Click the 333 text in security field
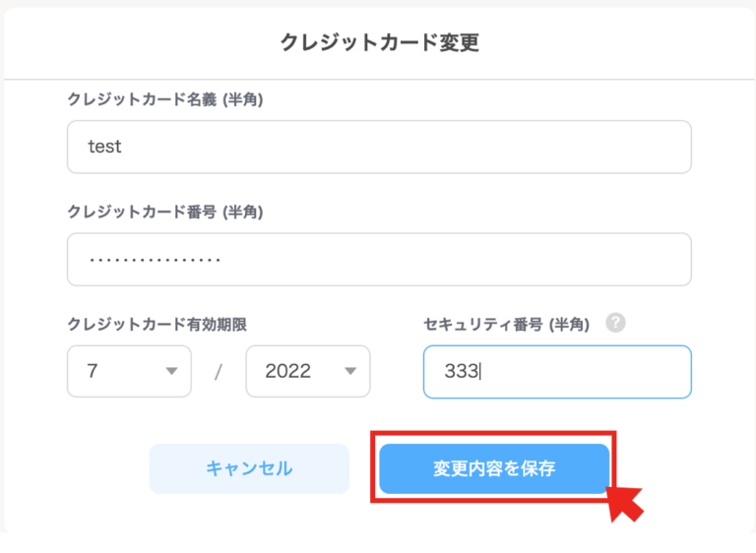The height and width of the screenshot is (553, 756). coord(460,371)
